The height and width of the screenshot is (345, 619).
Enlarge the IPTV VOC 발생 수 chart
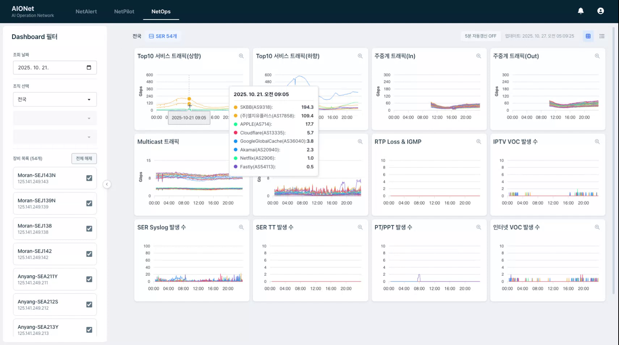click(x=597, y=142)
